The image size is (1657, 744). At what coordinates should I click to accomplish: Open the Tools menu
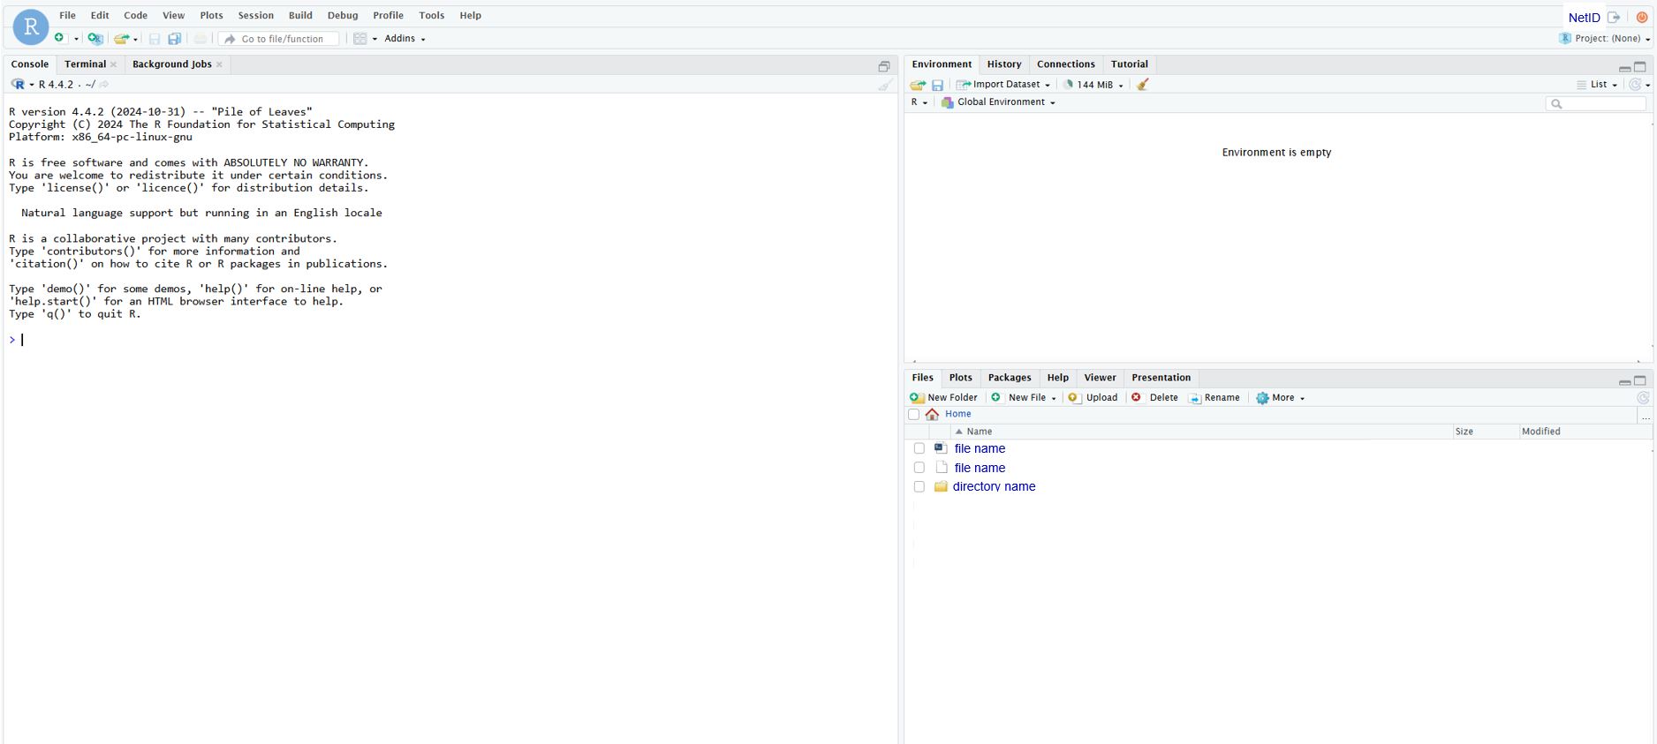point(431,15)
